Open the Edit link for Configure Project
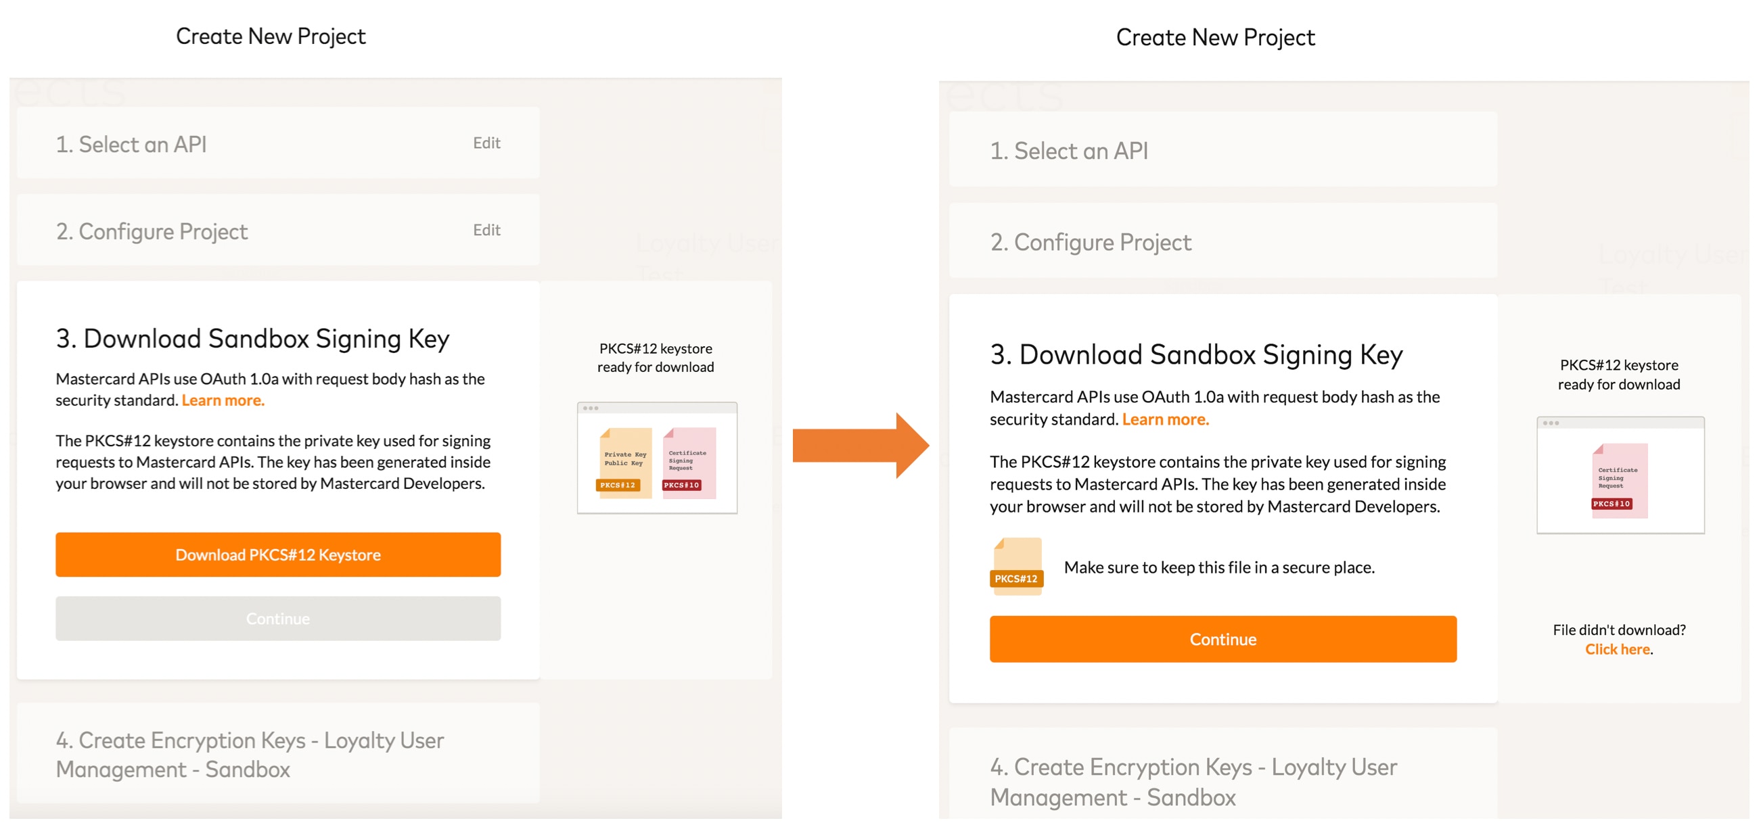 click(486, 231)
